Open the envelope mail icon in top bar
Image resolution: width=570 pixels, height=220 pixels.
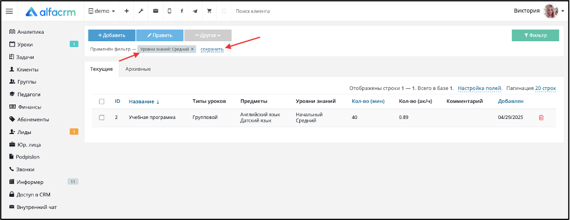click(155, 11)
